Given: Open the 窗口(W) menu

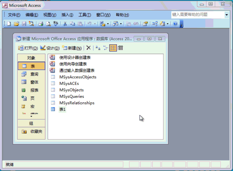Looking at the screenshot, I should pyautogui.click(x=103, y=15).
